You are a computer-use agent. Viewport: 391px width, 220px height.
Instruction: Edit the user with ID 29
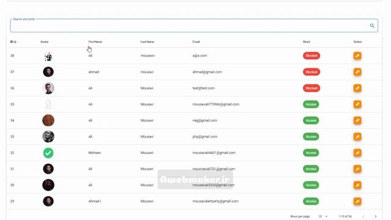tap(357, 201)
